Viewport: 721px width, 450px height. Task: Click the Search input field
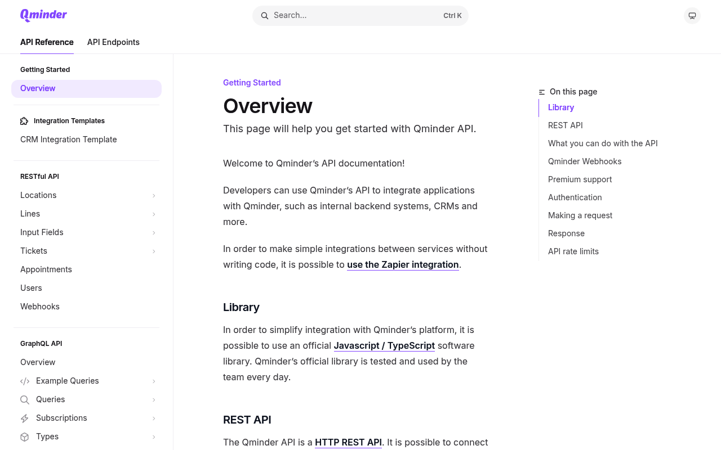(360, 16)
